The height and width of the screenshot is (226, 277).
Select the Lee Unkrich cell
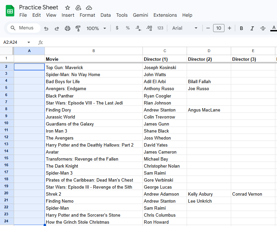point(209,201)
